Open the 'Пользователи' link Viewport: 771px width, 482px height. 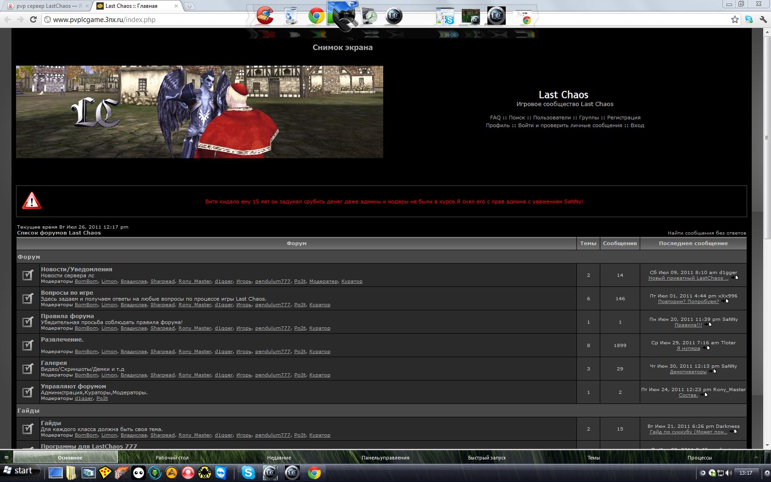tap(552, 118)
